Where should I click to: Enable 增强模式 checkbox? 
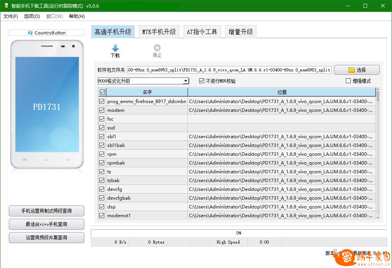[x=348, y=81]
